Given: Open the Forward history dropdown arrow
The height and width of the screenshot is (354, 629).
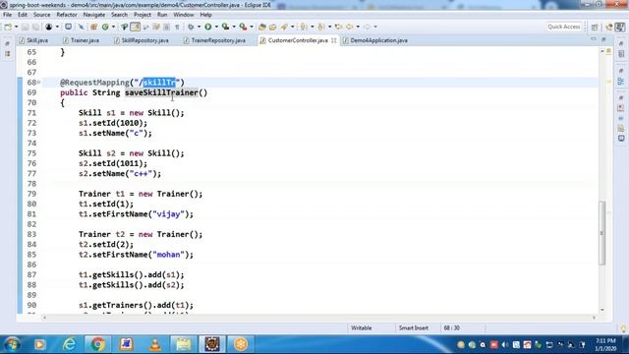Looking at the screenshot, I should [375, 27].
